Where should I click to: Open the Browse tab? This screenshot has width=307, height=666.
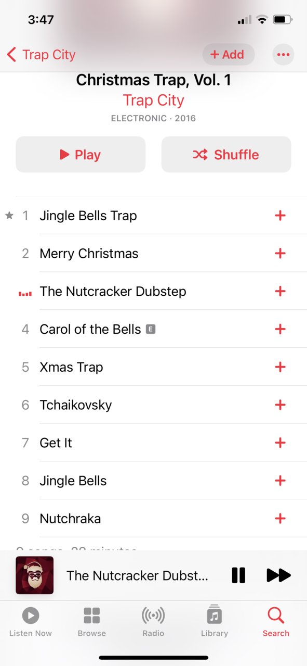92,621
